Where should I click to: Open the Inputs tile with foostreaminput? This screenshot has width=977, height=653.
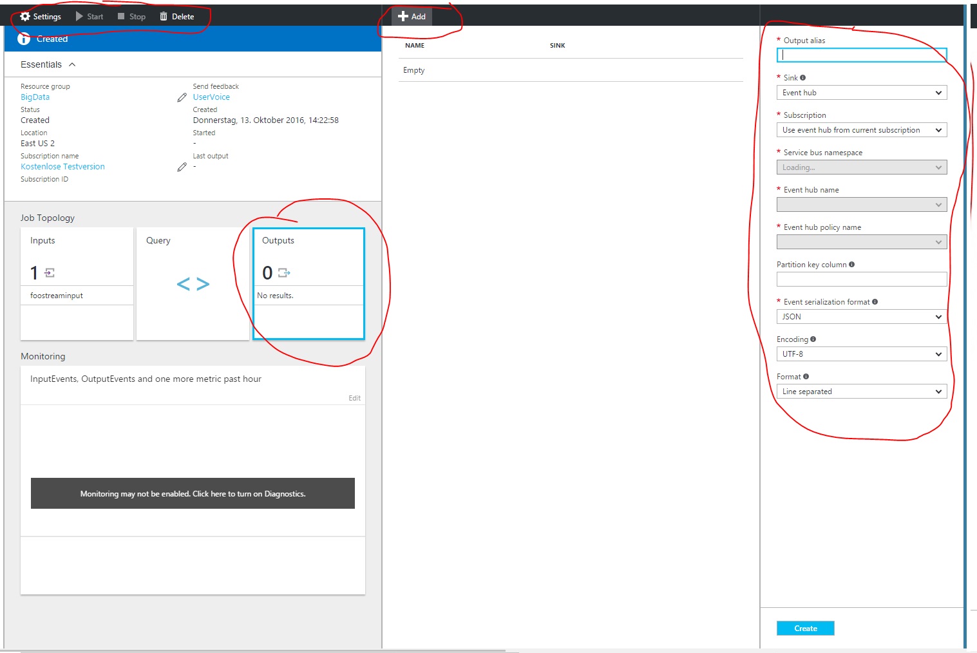point(77,283)
